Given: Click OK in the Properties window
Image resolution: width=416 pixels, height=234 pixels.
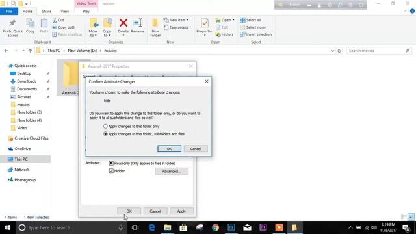Looking at the screenshot, I should point(129,211).
